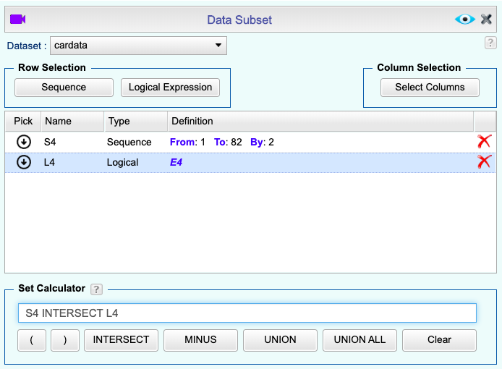Screen dimensions: 502x369
Task: Insert a closing parenthesis
Action: coord(65,339)
